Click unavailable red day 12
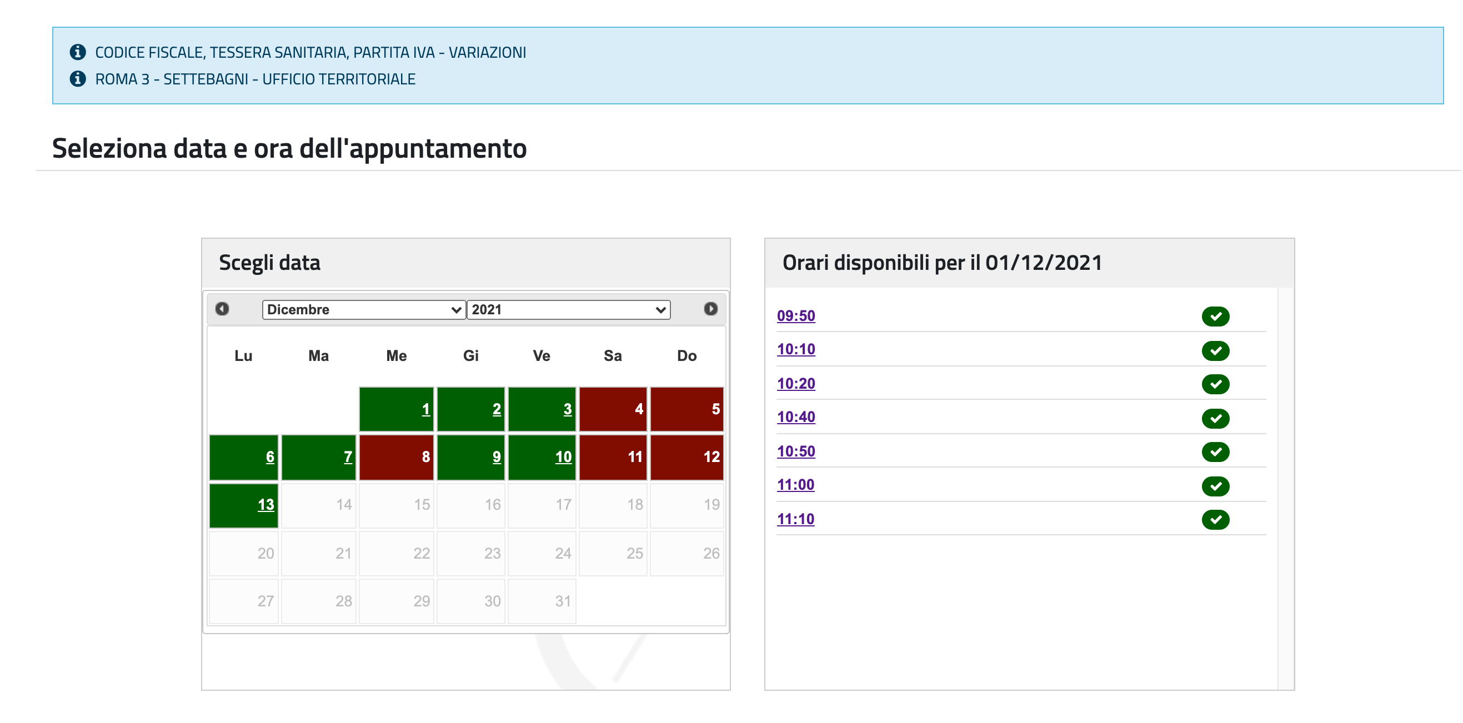Image resolution: width=1463 pixels, height=723 pixels. tap(687, 457)
